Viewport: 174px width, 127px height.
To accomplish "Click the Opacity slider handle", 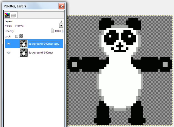I will click(52, 31).
